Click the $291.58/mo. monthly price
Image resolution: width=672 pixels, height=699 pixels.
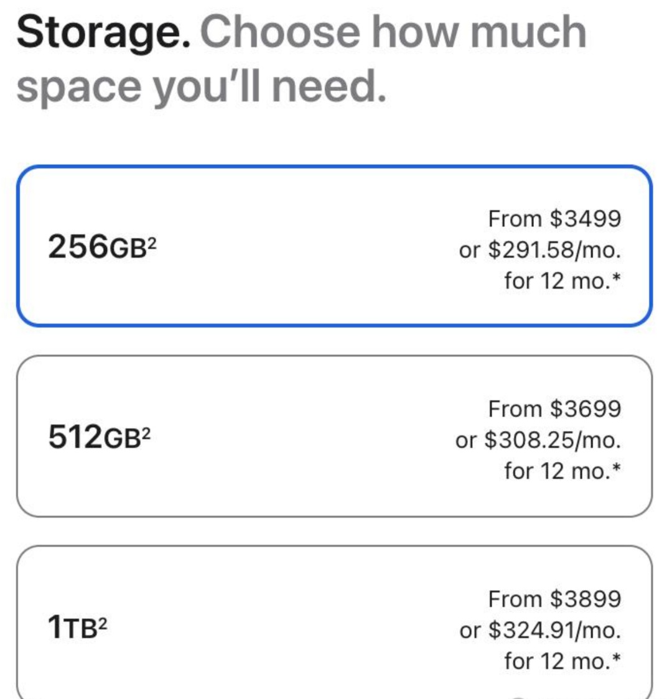point(555,249)
